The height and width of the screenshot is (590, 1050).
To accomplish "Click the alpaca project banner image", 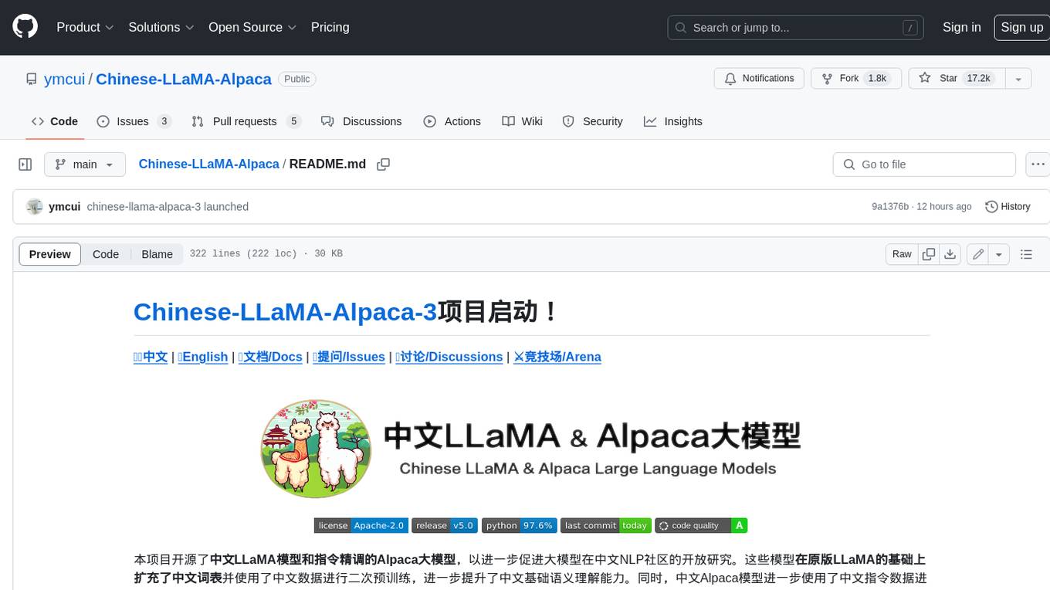I will tap(531, 449).
